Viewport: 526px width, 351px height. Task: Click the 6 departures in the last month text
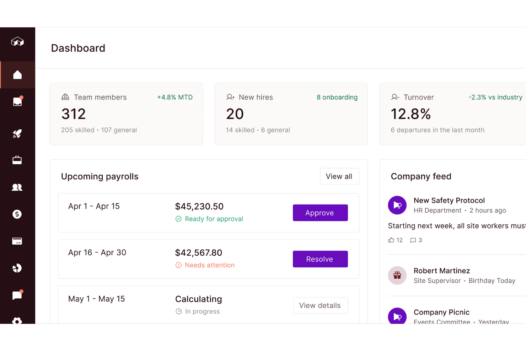pyautogui.click(x=438, y=130)
